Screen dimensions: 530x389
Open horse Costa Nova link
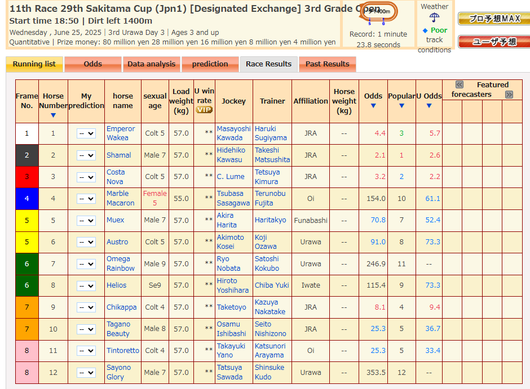[116, 177]
